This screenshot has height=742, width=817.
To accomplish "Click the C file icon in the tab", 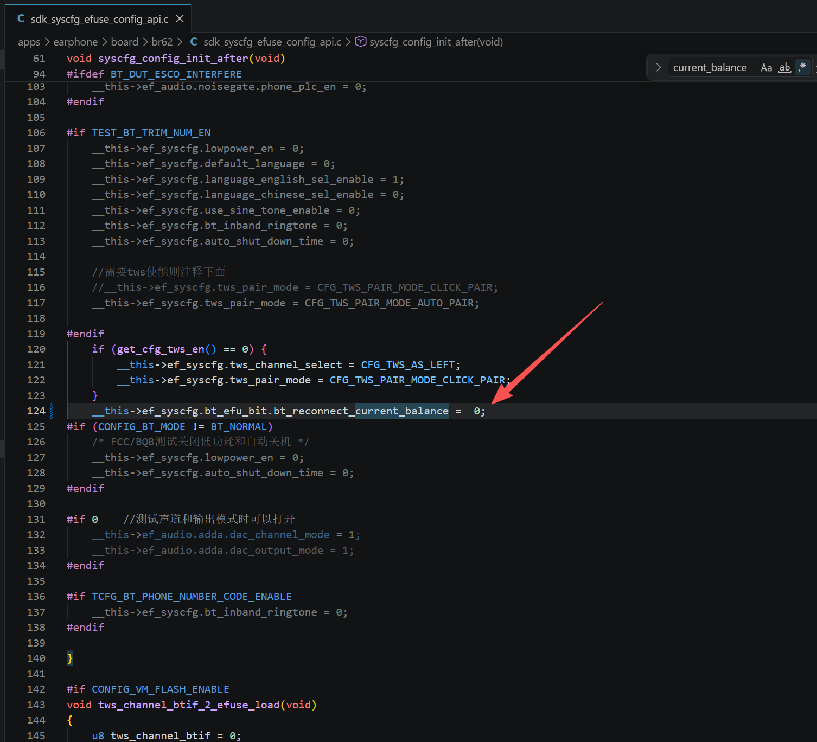I will pos(21,18).
